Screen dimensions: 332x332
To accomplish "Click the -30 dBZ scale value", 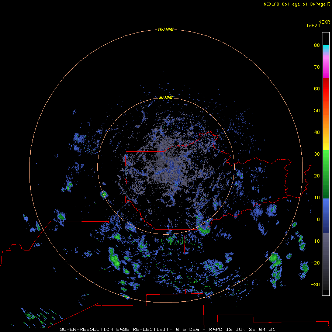I will [x=315, y=284].
